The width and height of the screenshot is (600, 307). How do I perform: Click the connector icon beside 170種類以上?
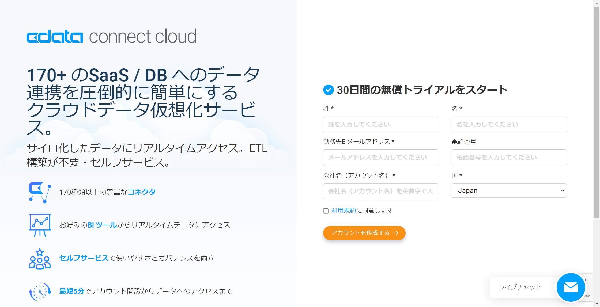click(40, 192)
